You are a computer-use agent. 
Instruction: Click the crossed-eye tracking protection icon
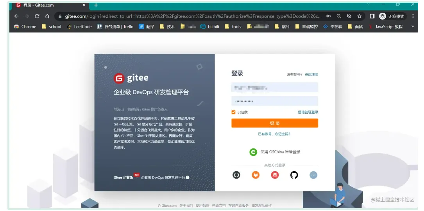coord(349,16)
